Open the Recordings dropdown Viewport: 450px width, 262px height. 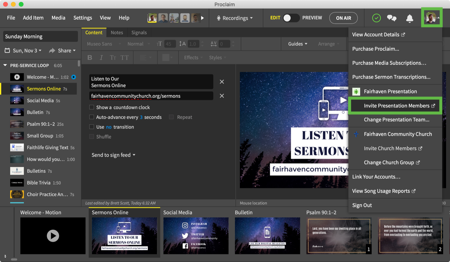tap(235, 18)
